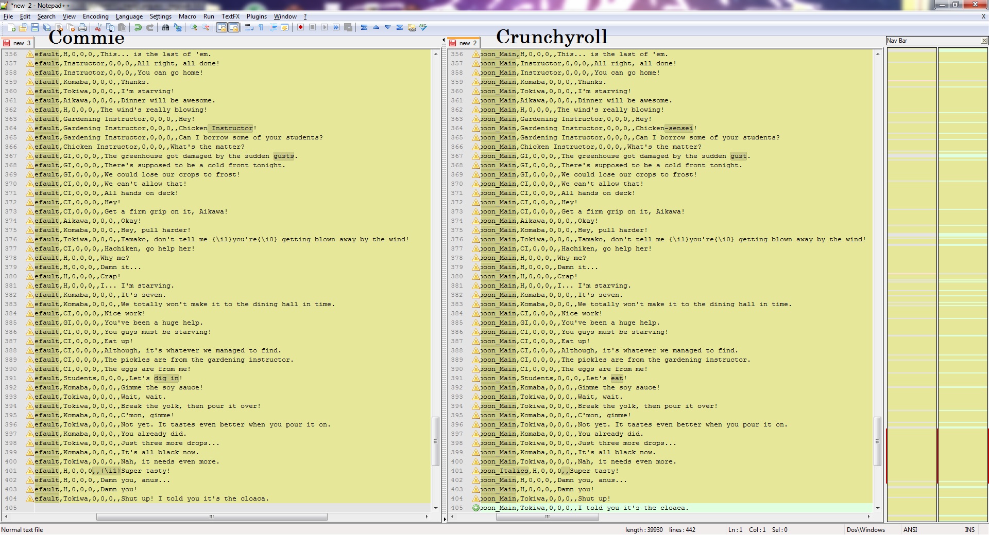This screenshot has width=989, height=535.
Task: Toggle Show All Characters pilcrow button
Action: [261, 27]
